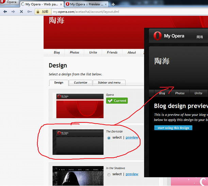Open a new tab with the plus icon
This screenshot has height=186, width=208.
click(x=113, y=4)
